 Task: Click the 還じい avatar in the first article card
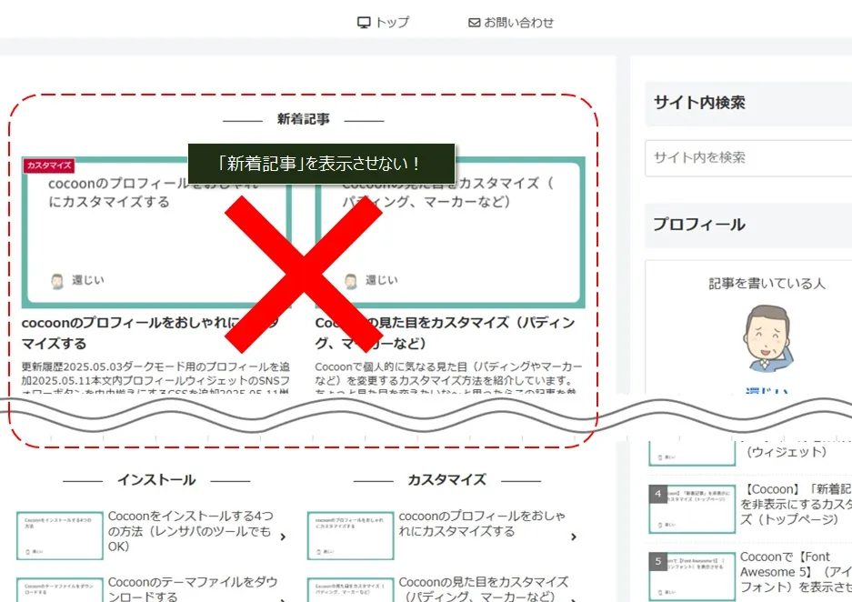coord(57,281)
